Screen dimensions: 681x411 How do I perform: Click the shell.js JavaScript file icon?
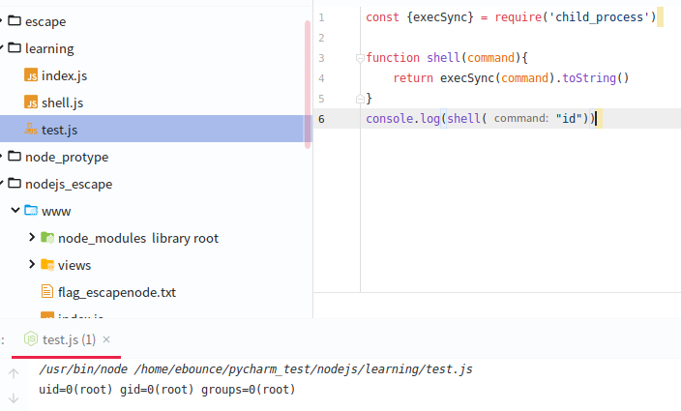31,103
